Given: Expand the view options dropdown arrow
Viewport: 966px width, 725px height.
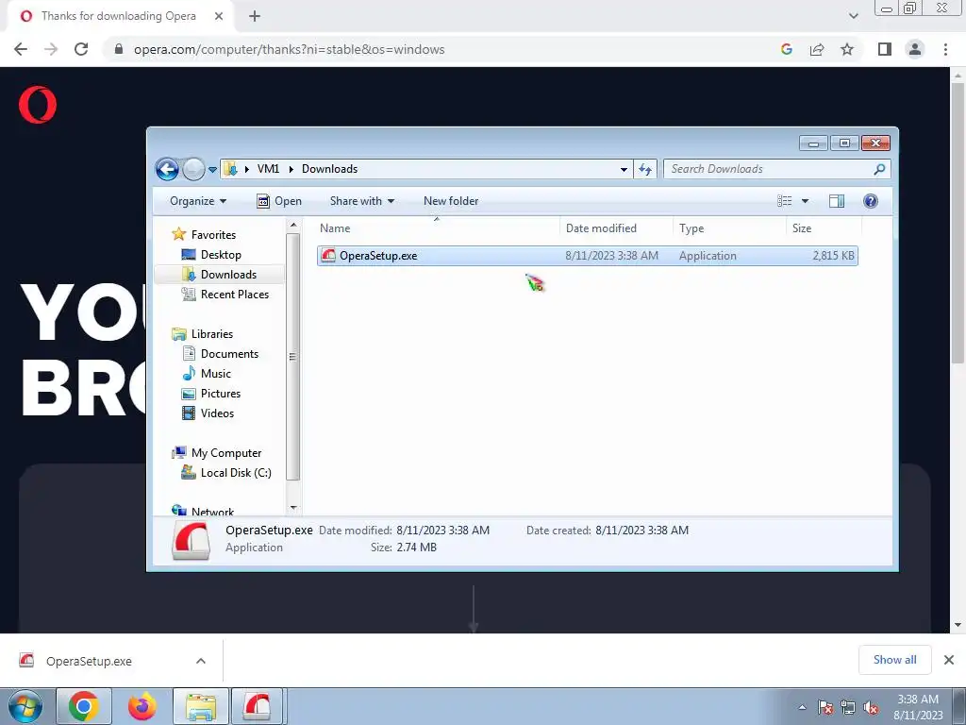Looking at the screenshot, I should pyautogui.click(x=805, y=201).
